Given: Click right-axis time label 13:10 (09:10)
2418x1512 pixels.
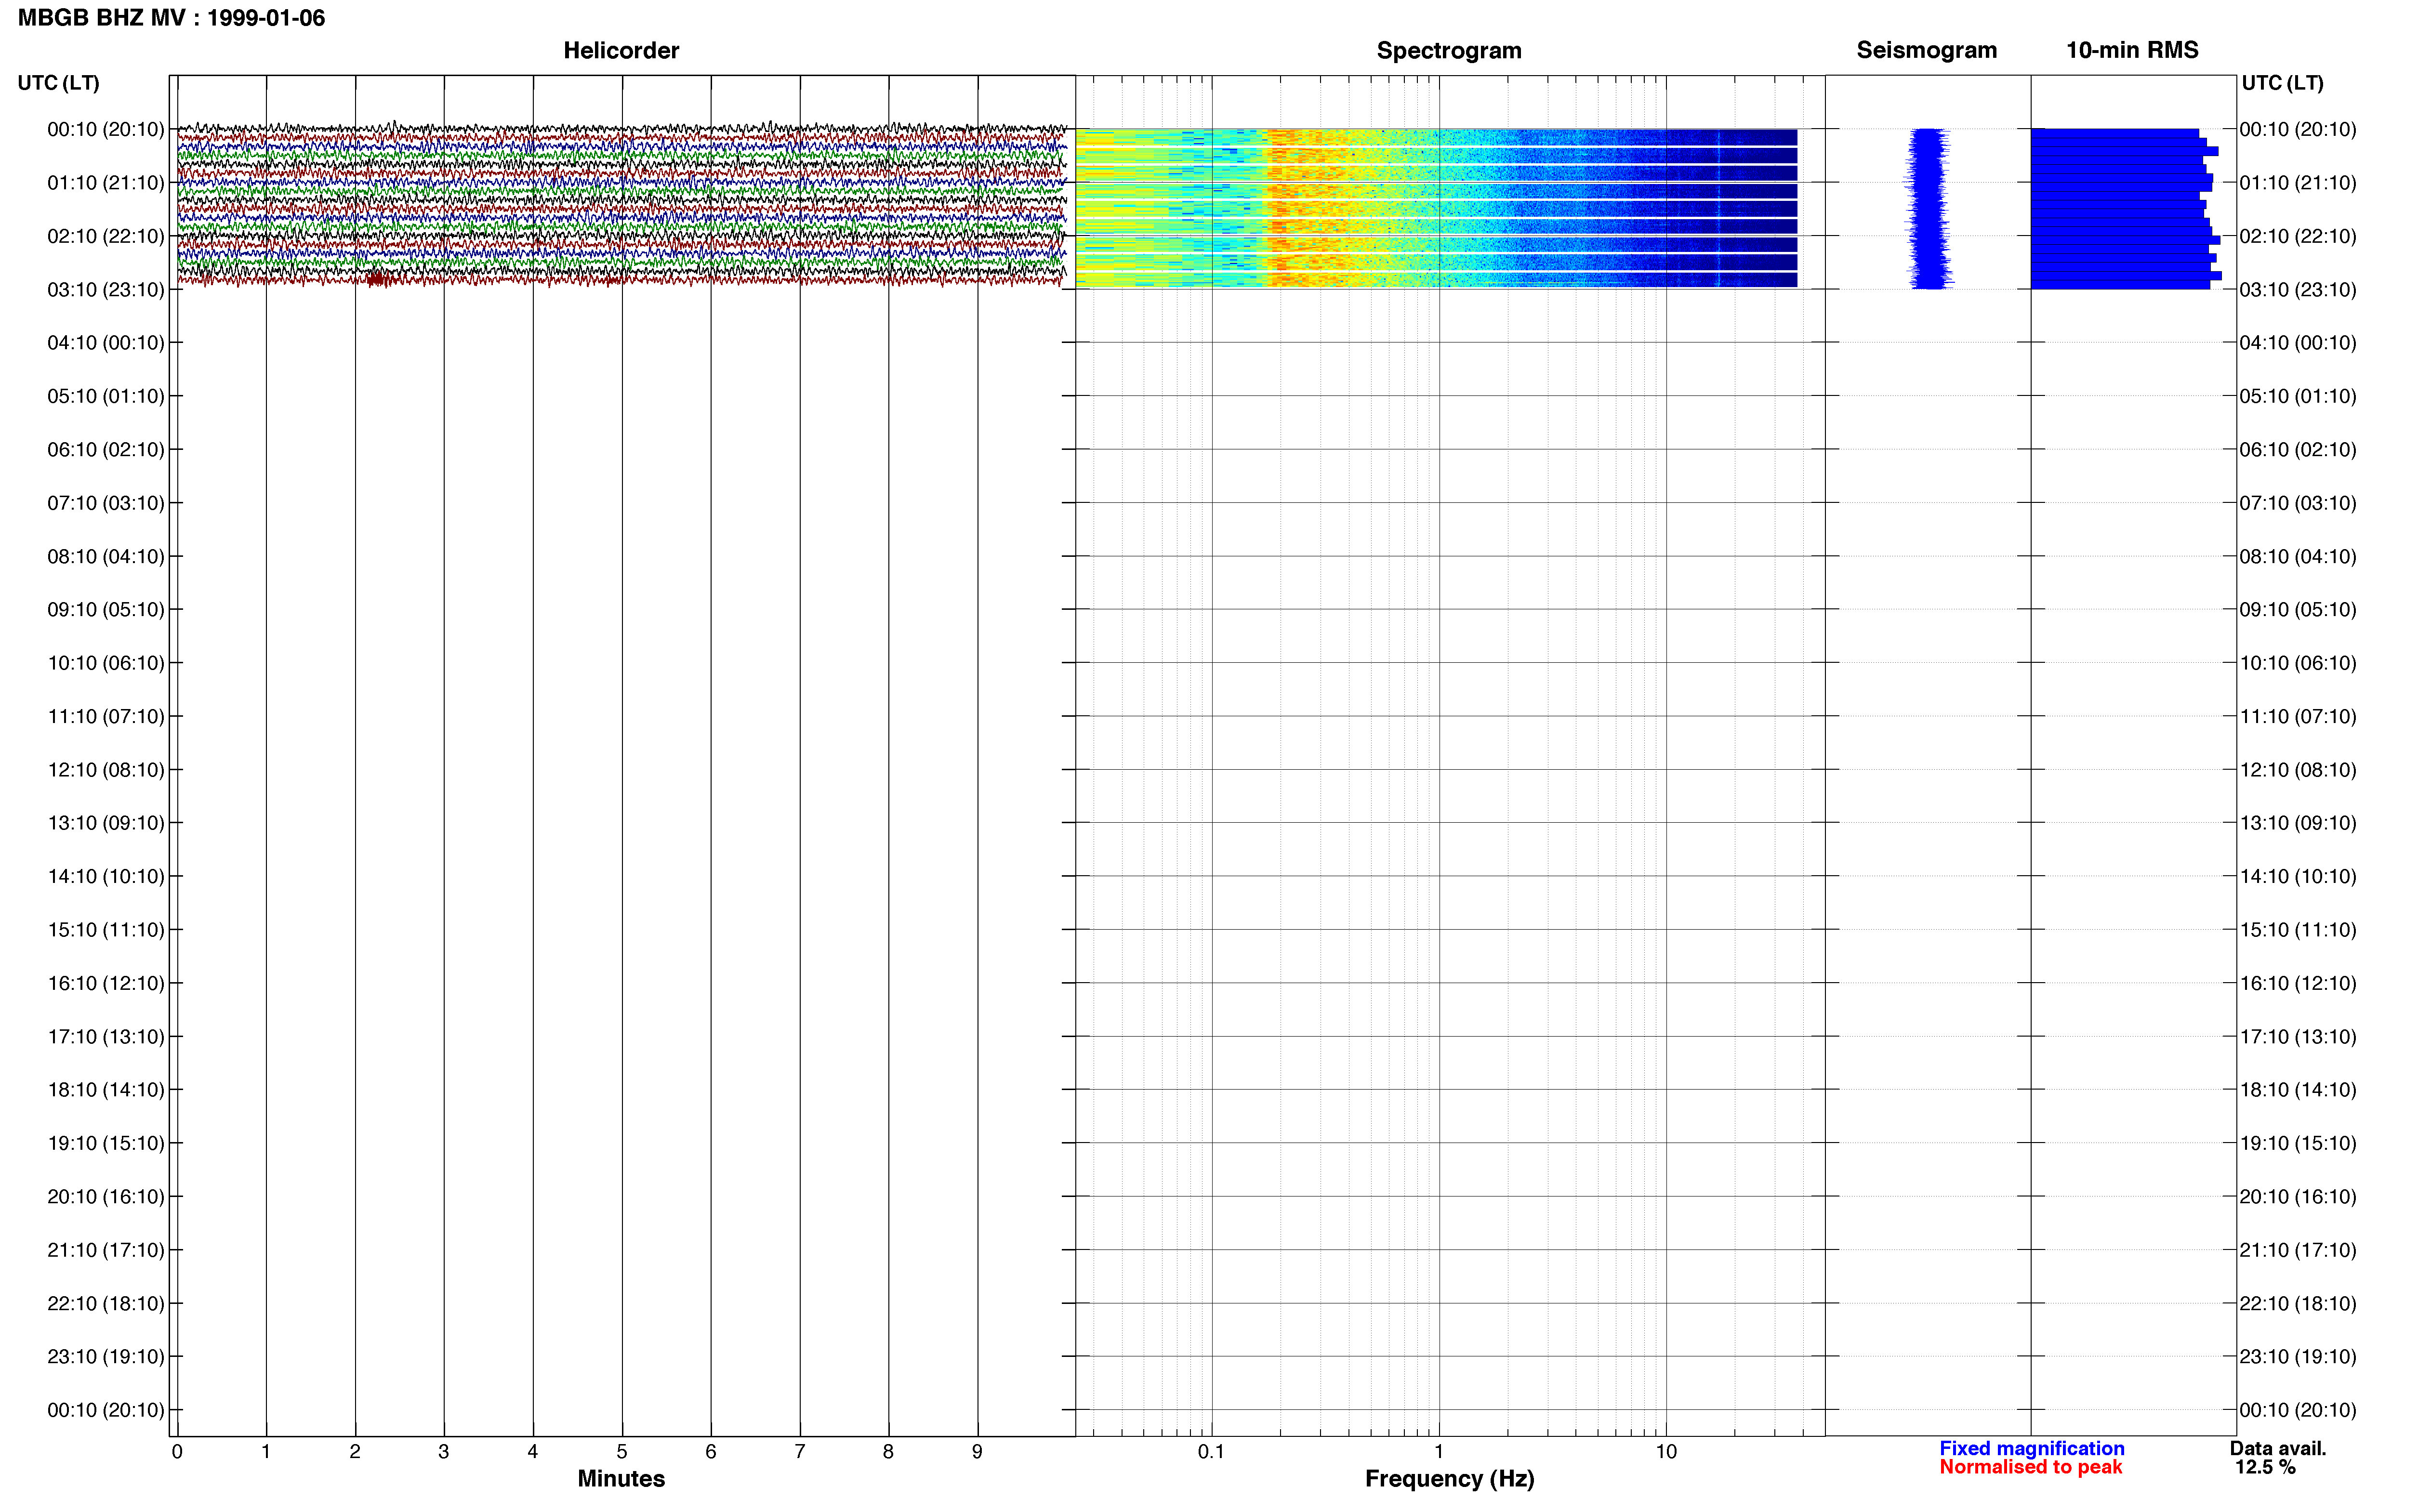Looking at the screenshot, I should point(2298,823).
